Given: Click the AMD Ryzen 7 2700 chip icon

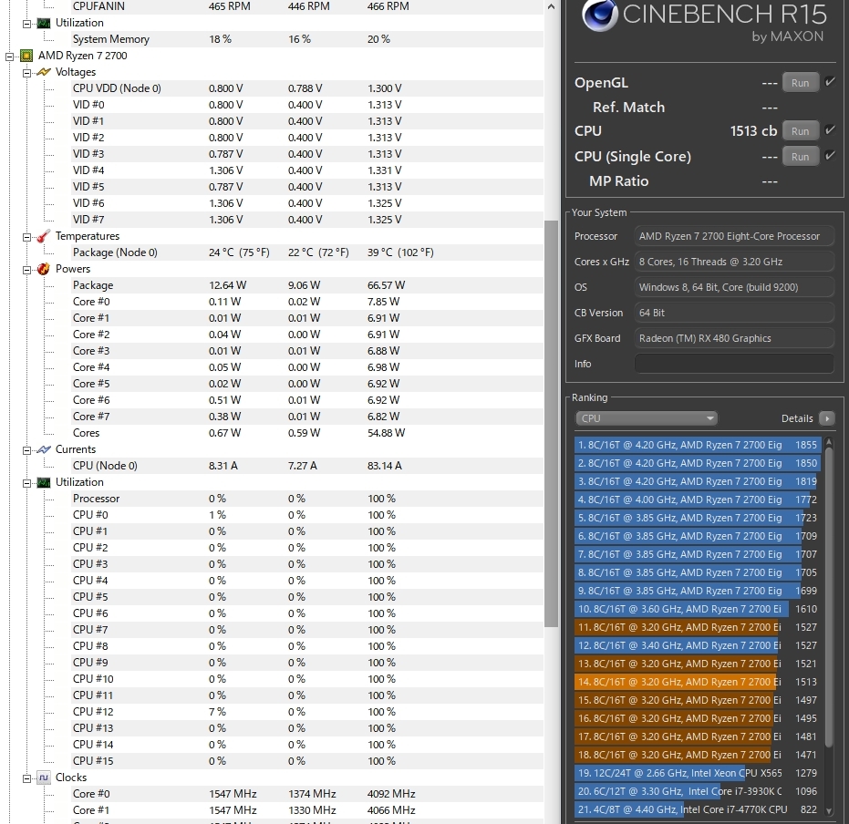Looking at the screenshot, I should coord(26,56).
